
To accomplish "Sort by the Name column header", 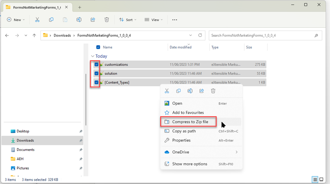I will pos(108,47).
